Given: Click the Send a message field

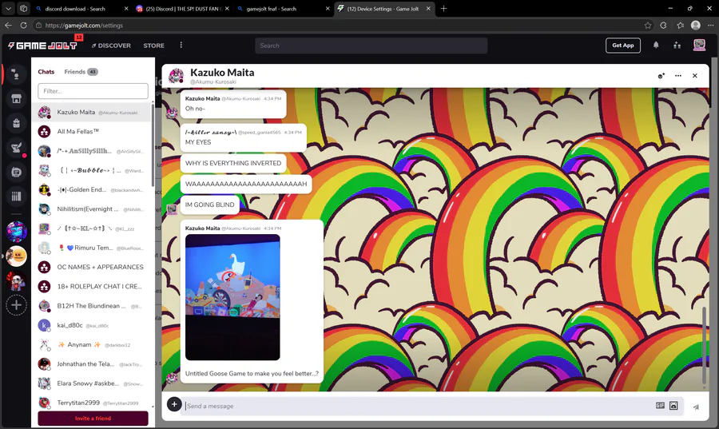Looking at the screenshot, I should [x=417, y=406].
